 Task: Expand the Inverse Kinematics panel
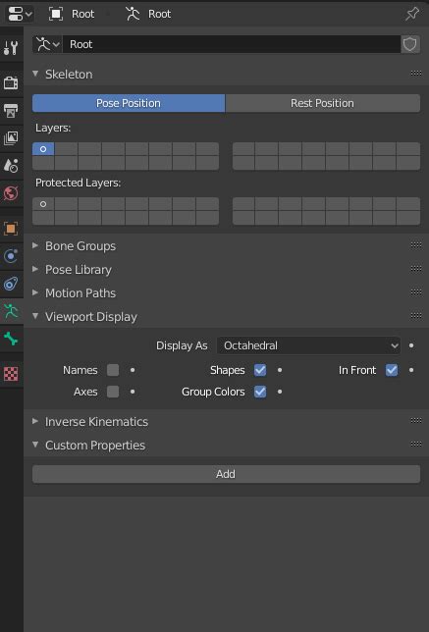point(96,422)
